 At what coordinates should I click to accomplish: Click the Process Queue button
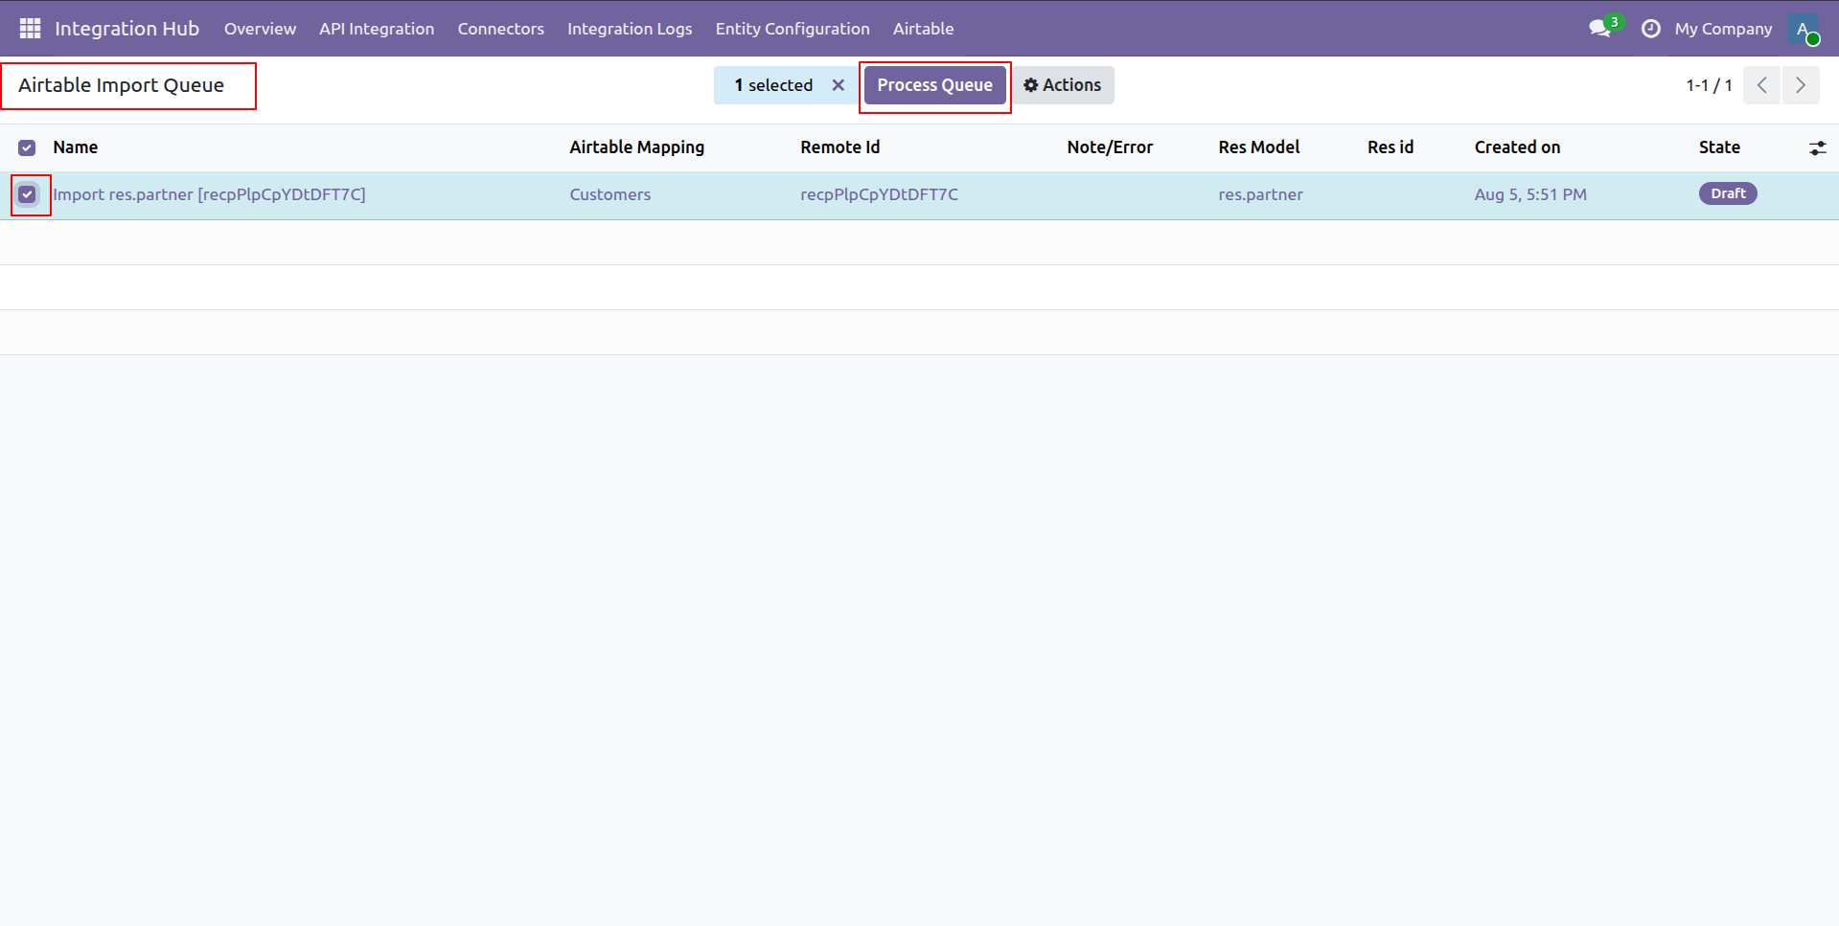(x=935, y=85)
